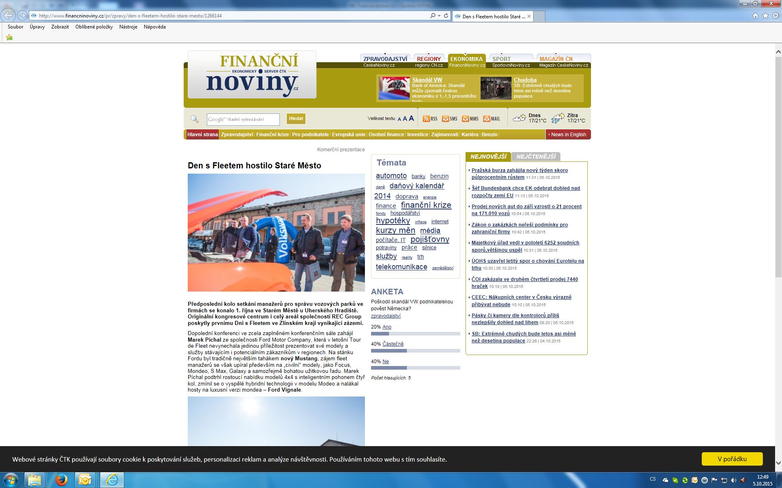Open the browser Tools gear icon
Screen dimensions: 782x488
click(x=775, y=15)
